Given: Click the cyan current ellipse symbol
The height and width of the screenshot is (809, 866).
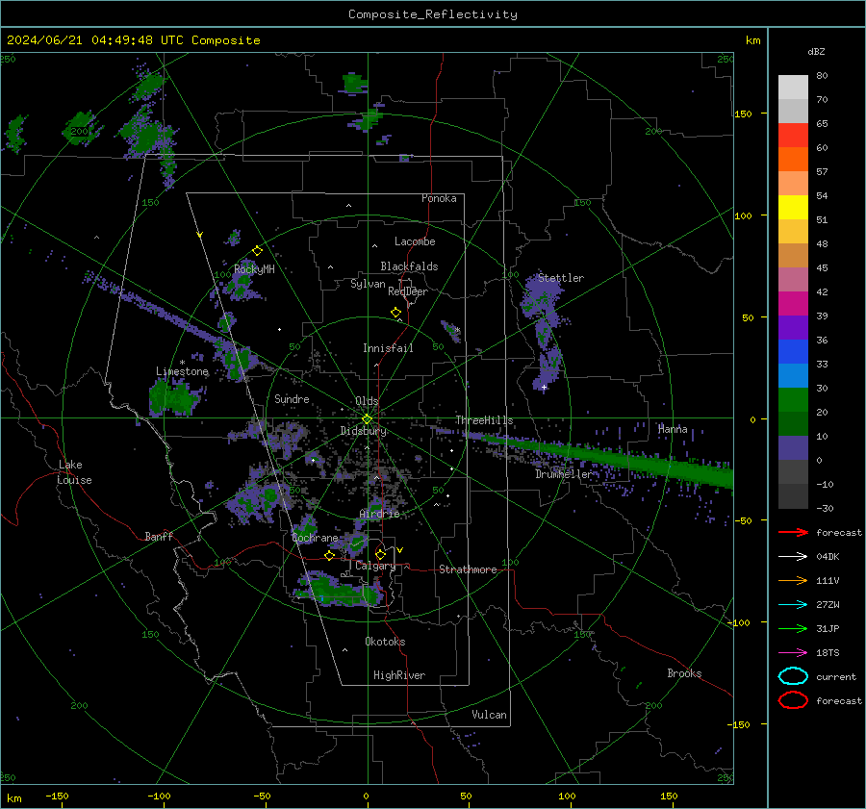Looking at the screenshot, I should click(x=793, y=676).
